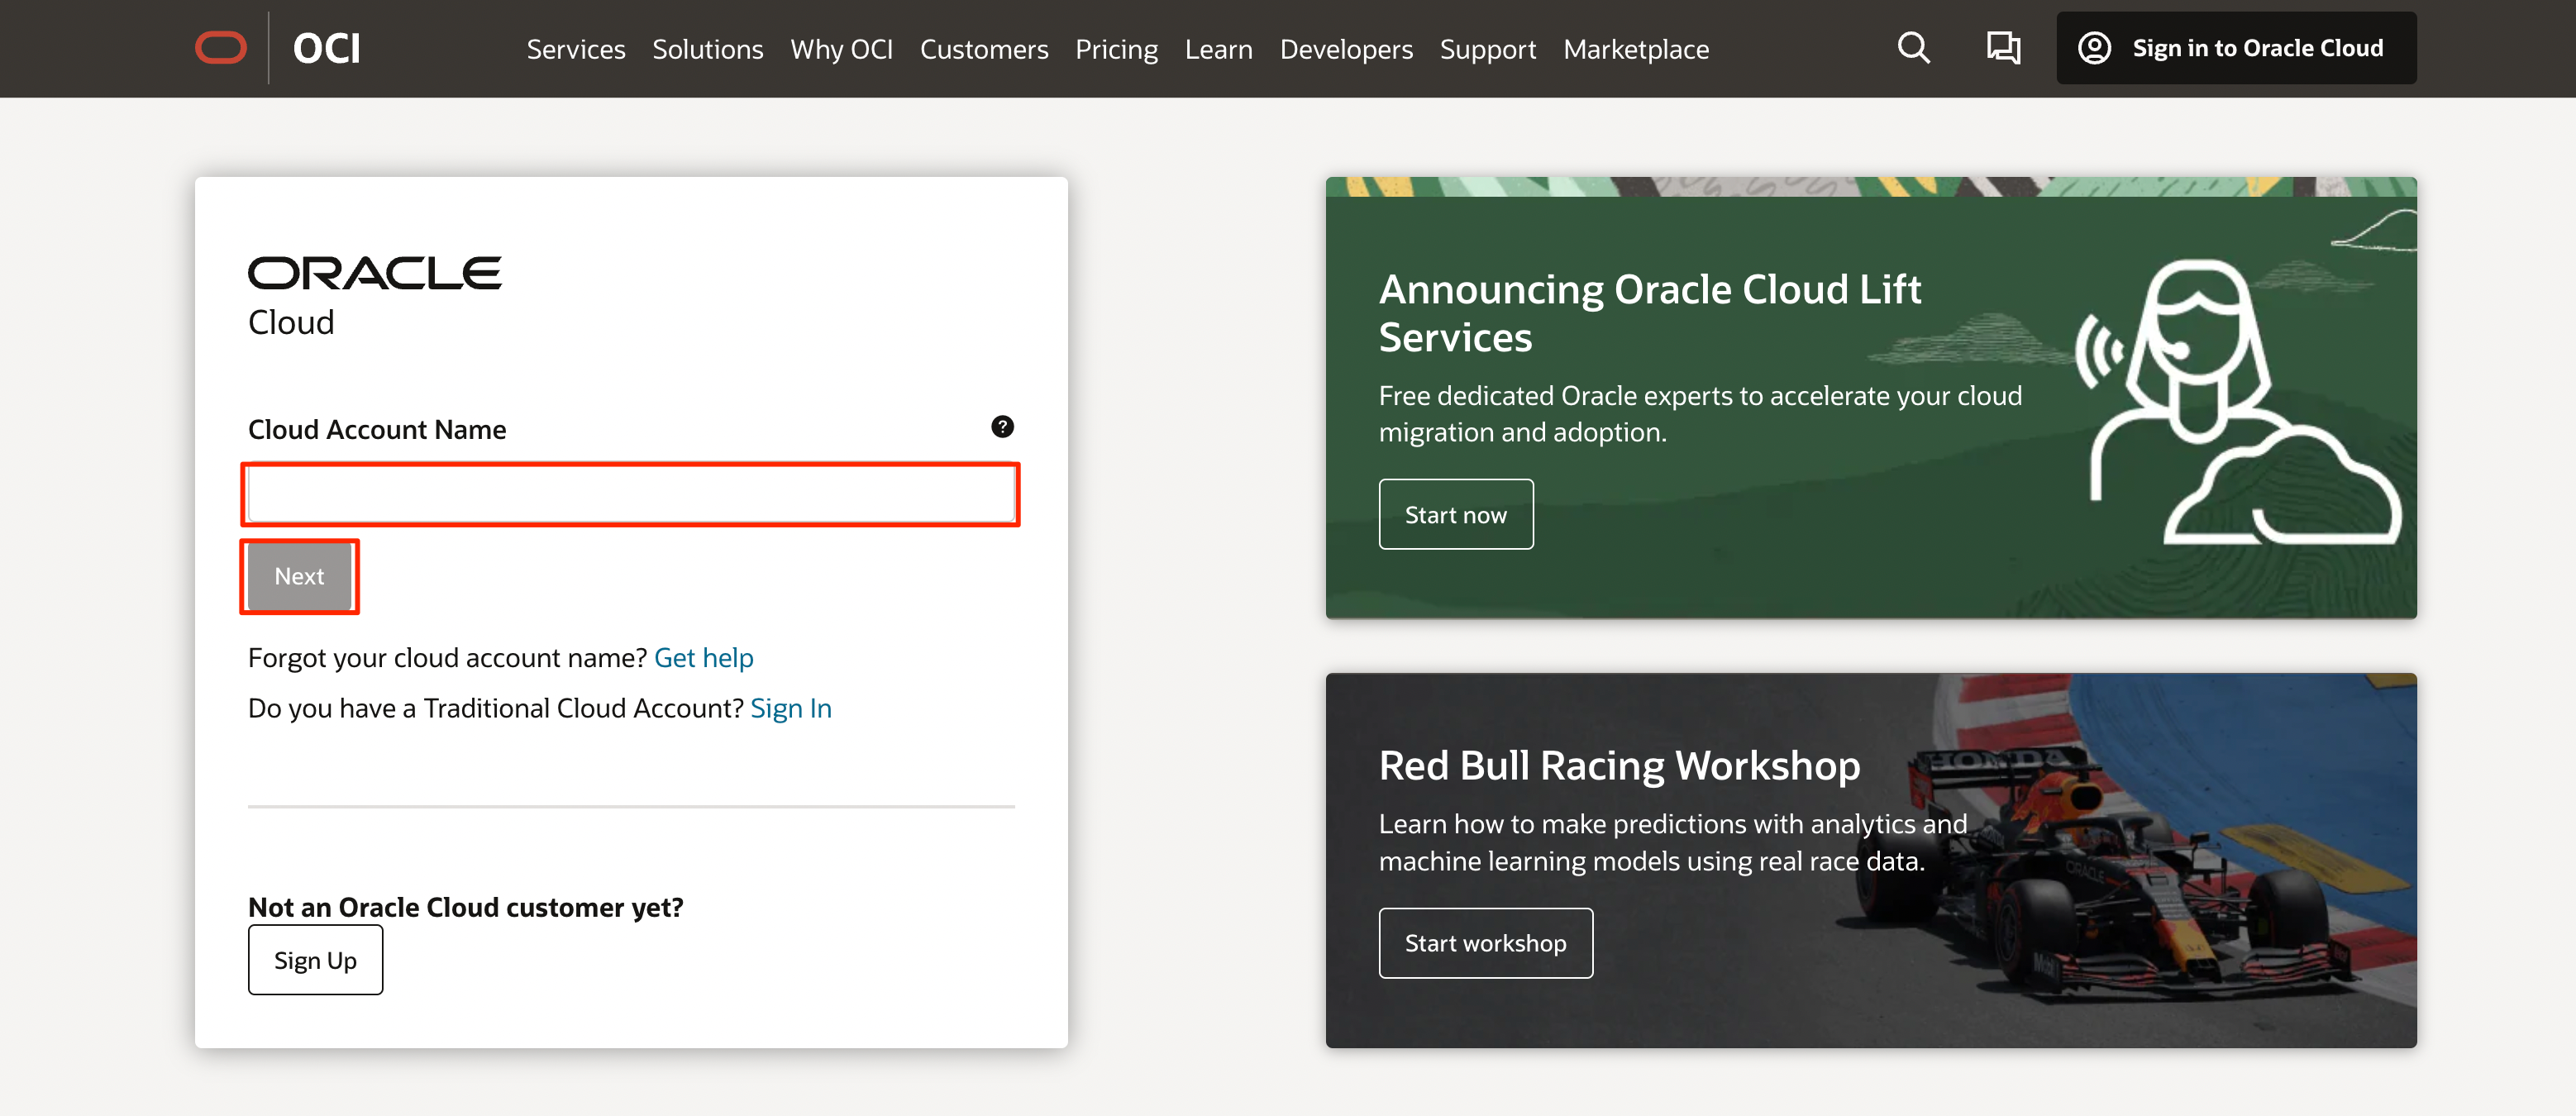Image resolution: width=2576 pixels, height=1116 pixels.
Task: Click Traditional Cloud Account Sign In link
Action: [x=790, y=708]
